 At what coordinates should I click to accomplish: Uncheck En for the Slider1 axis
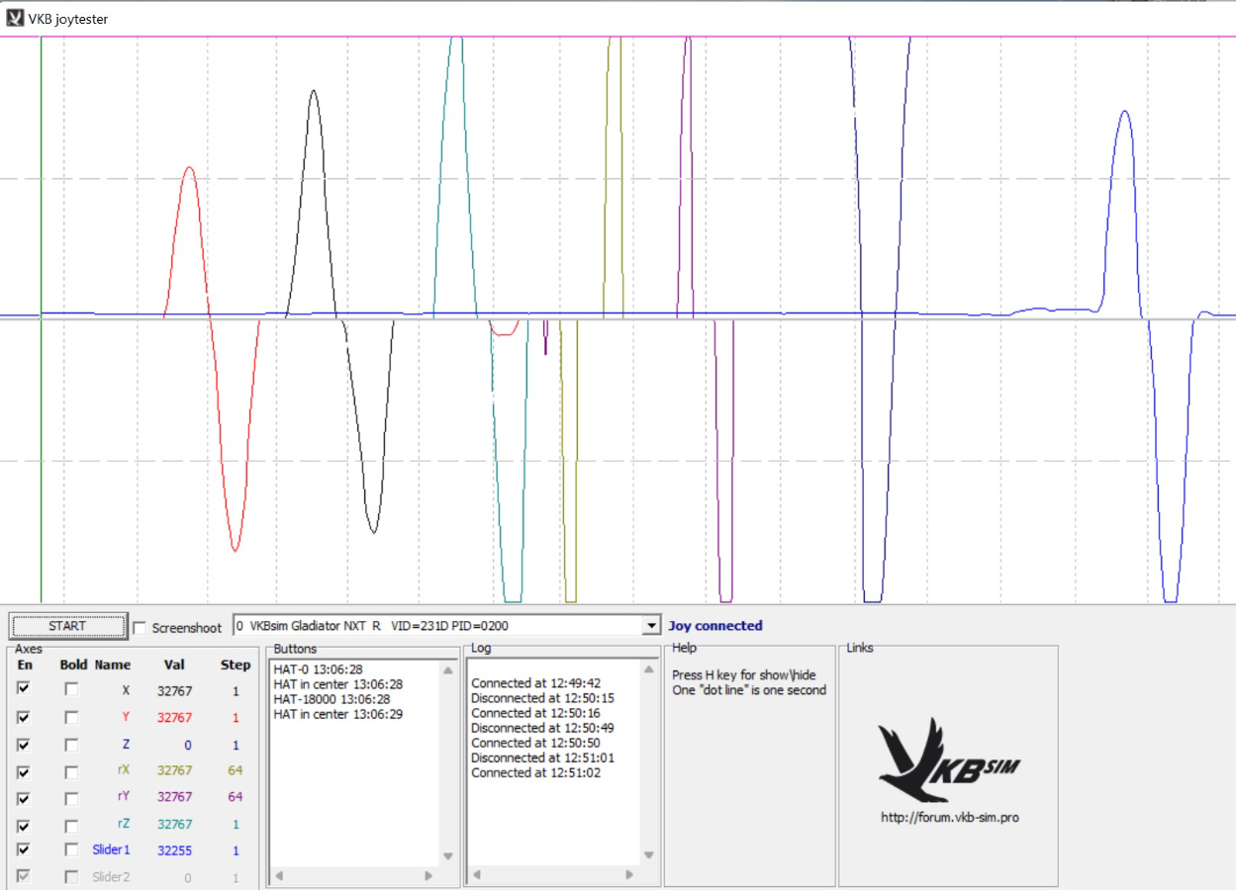pyautogui.click(x=24, y=849)
